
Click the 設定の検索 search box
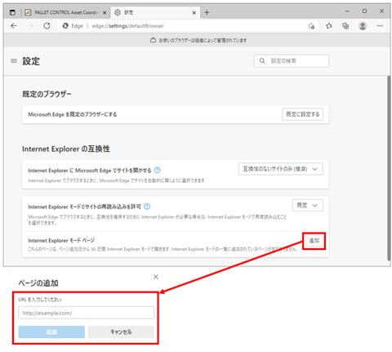click(x=292, y=61)
